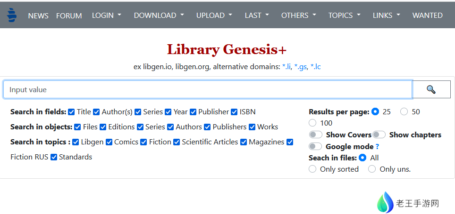
Task: Open the UPLOAD dropdown menu
Action: [x=214, y=15]
